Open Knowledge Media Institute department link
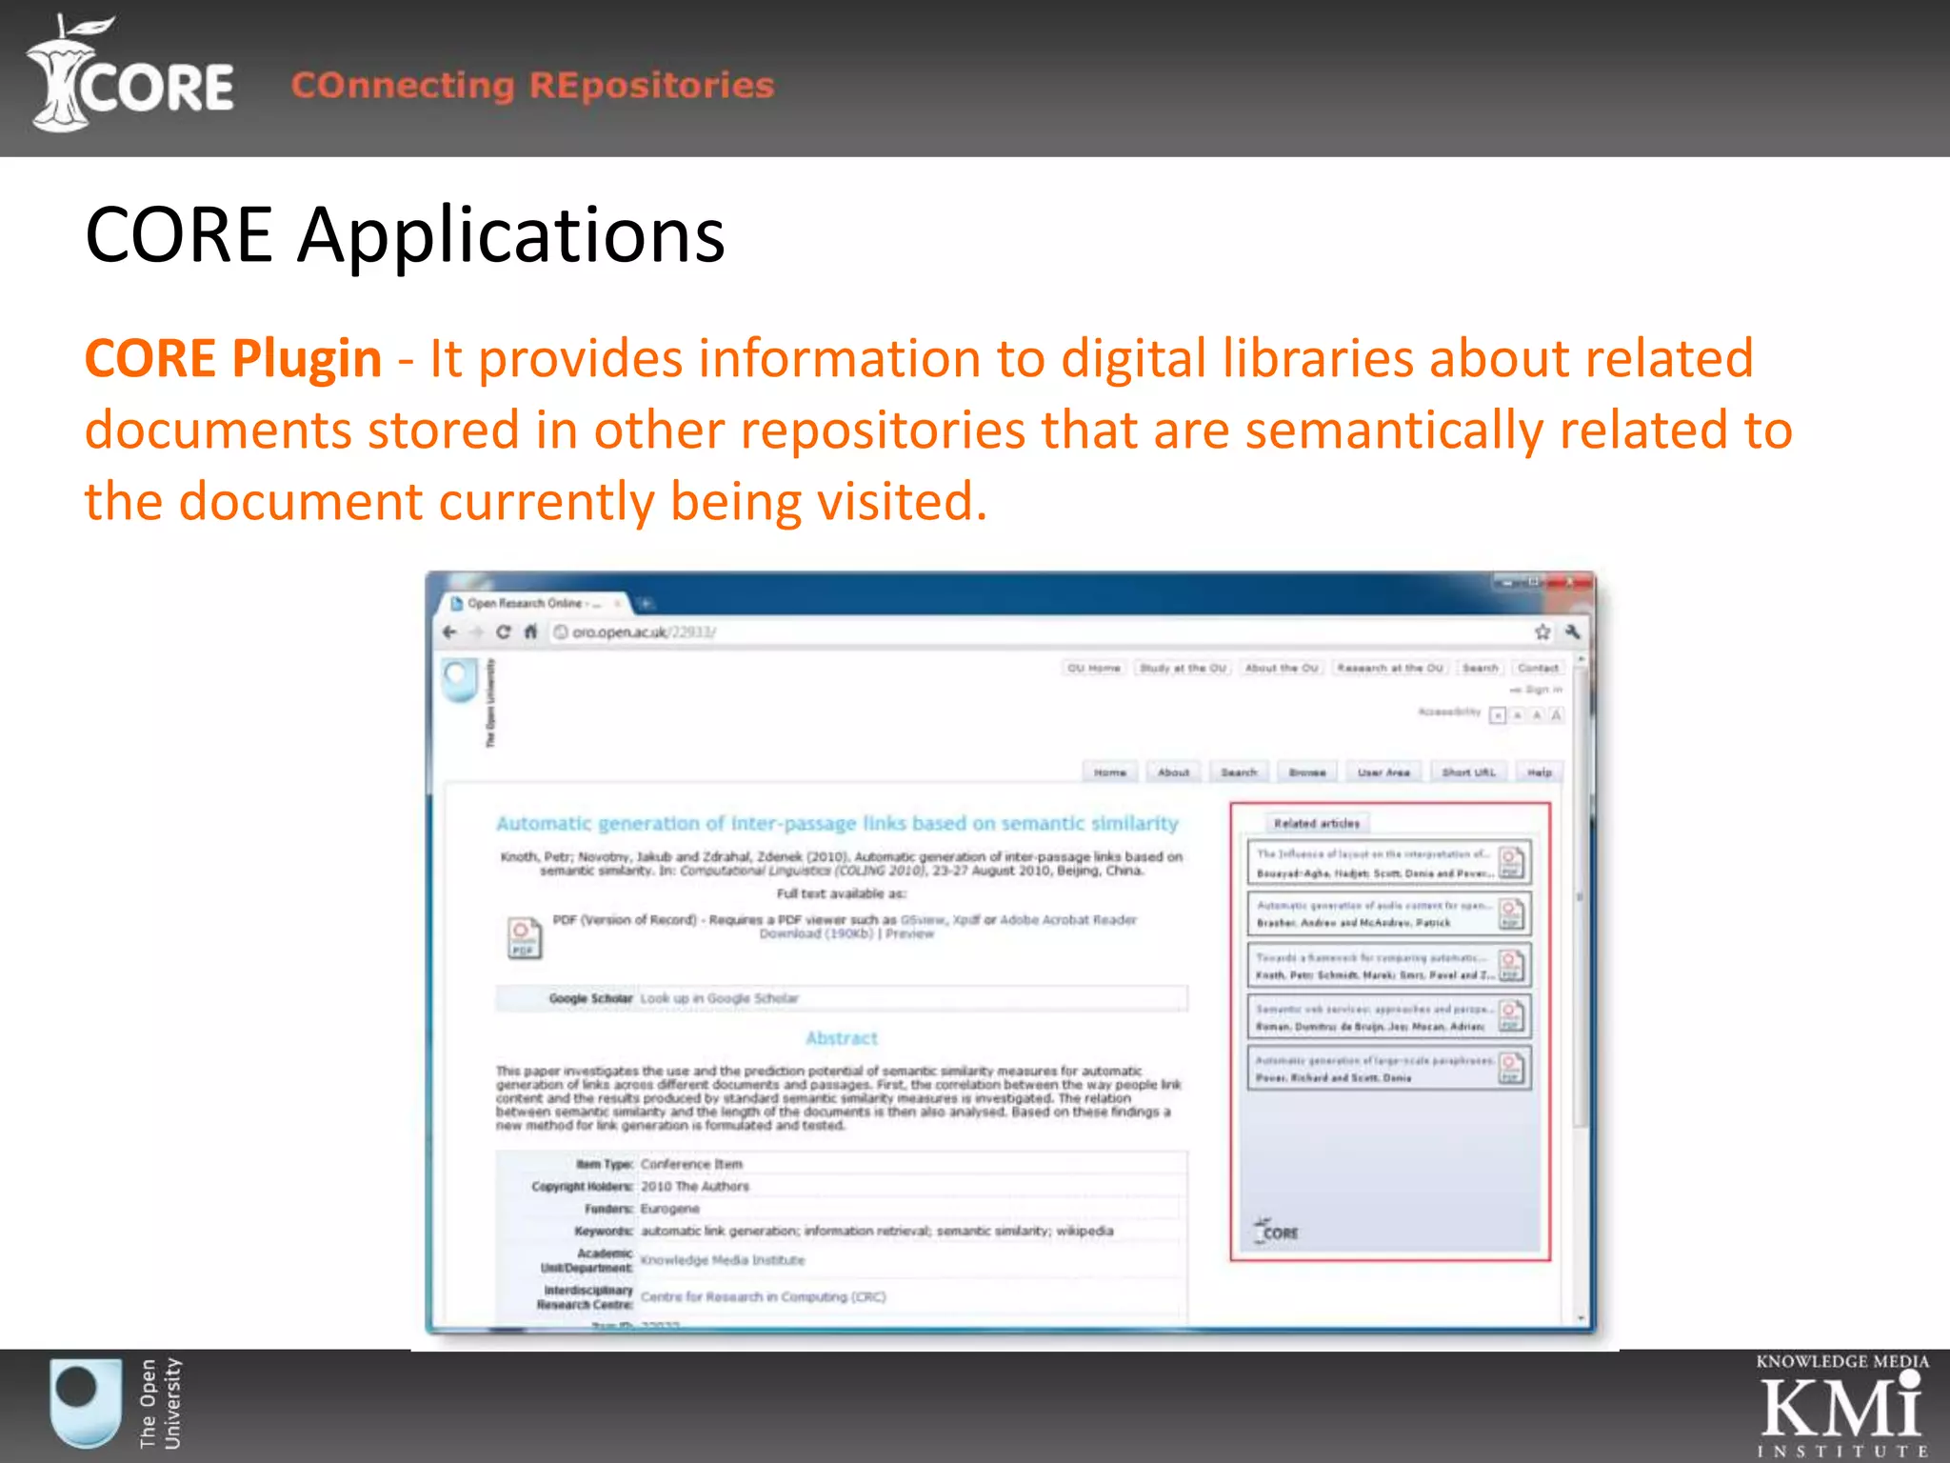The width and height of the screenshot is (1950, 1463). [x=723, y=1260]
